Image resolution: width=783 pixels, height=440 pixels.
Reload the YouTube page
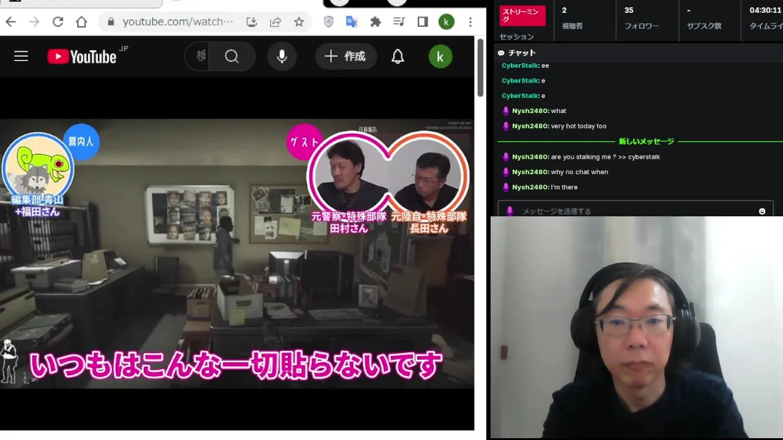coord(58,22)
